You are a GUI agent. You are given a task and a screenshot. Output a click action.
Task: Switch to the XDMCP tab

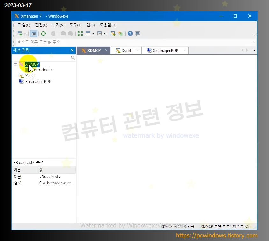click(94, 51)
